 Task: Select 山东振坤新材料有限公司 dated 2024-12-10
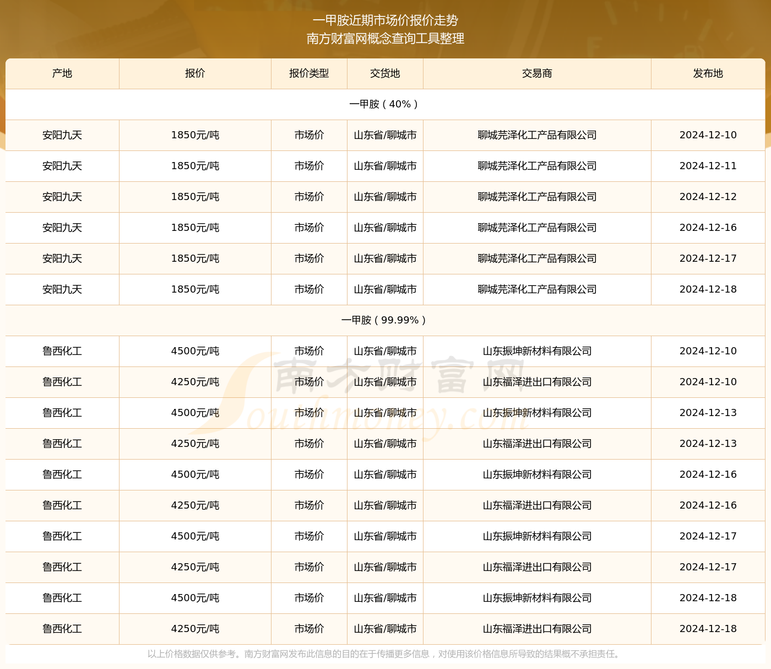537,351
